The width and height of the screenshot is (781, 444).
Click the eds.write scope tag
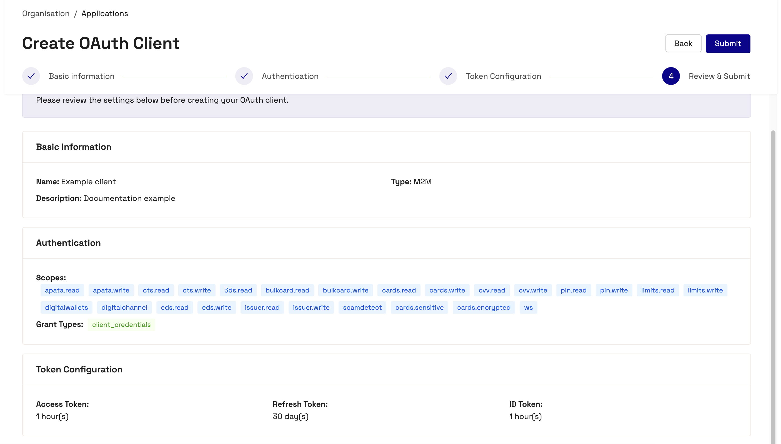point(216,307)
